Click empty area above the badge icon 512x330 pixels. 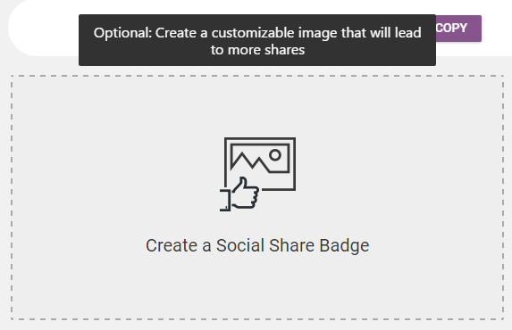[257, 106]
